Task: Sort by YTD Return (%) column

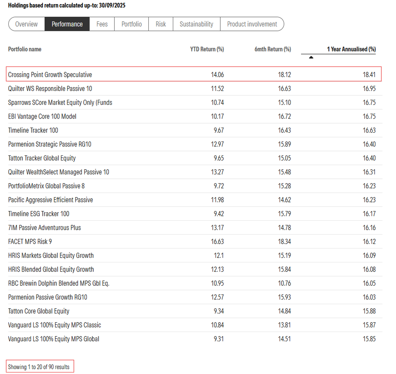Action: point(207,49)
